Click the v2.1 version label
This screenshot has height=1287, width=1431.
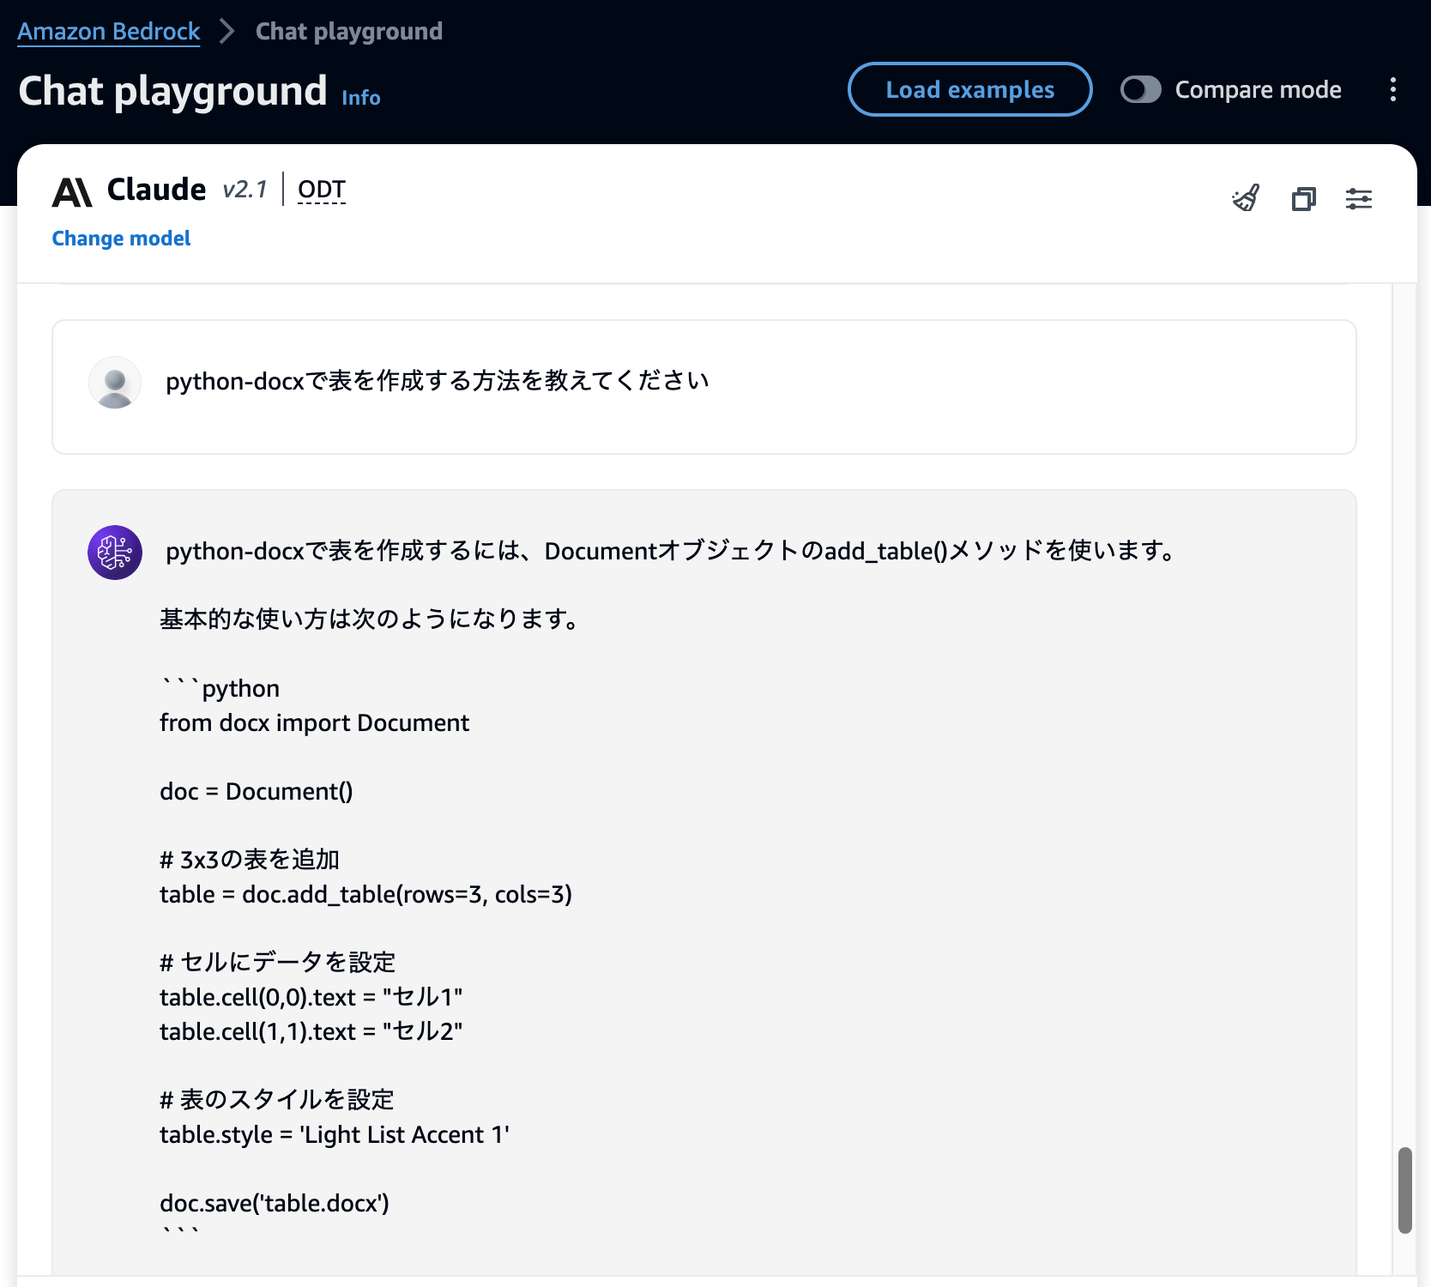[x=245, y=190]
